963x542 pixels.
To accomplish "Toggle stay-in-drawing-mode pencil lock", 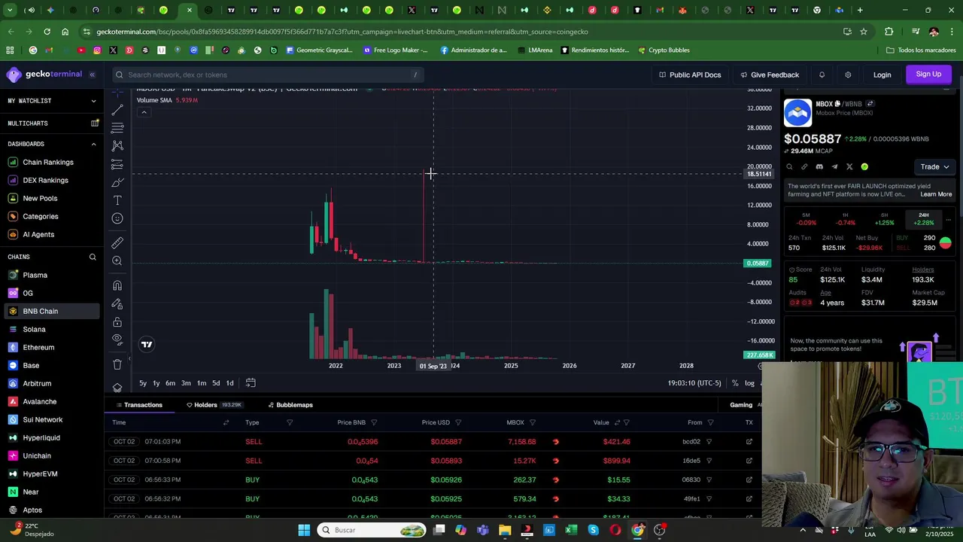I will pos(117,303).
